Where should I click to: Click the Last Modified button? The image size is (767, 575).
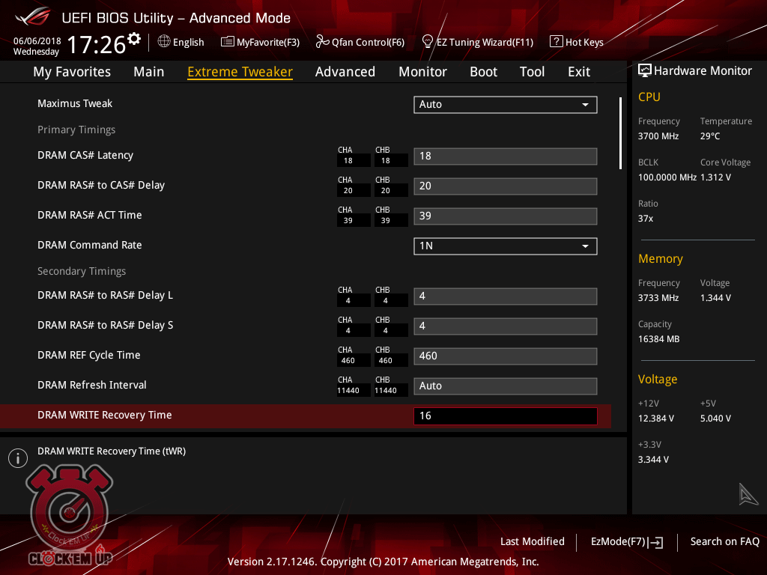coord(532,541)
